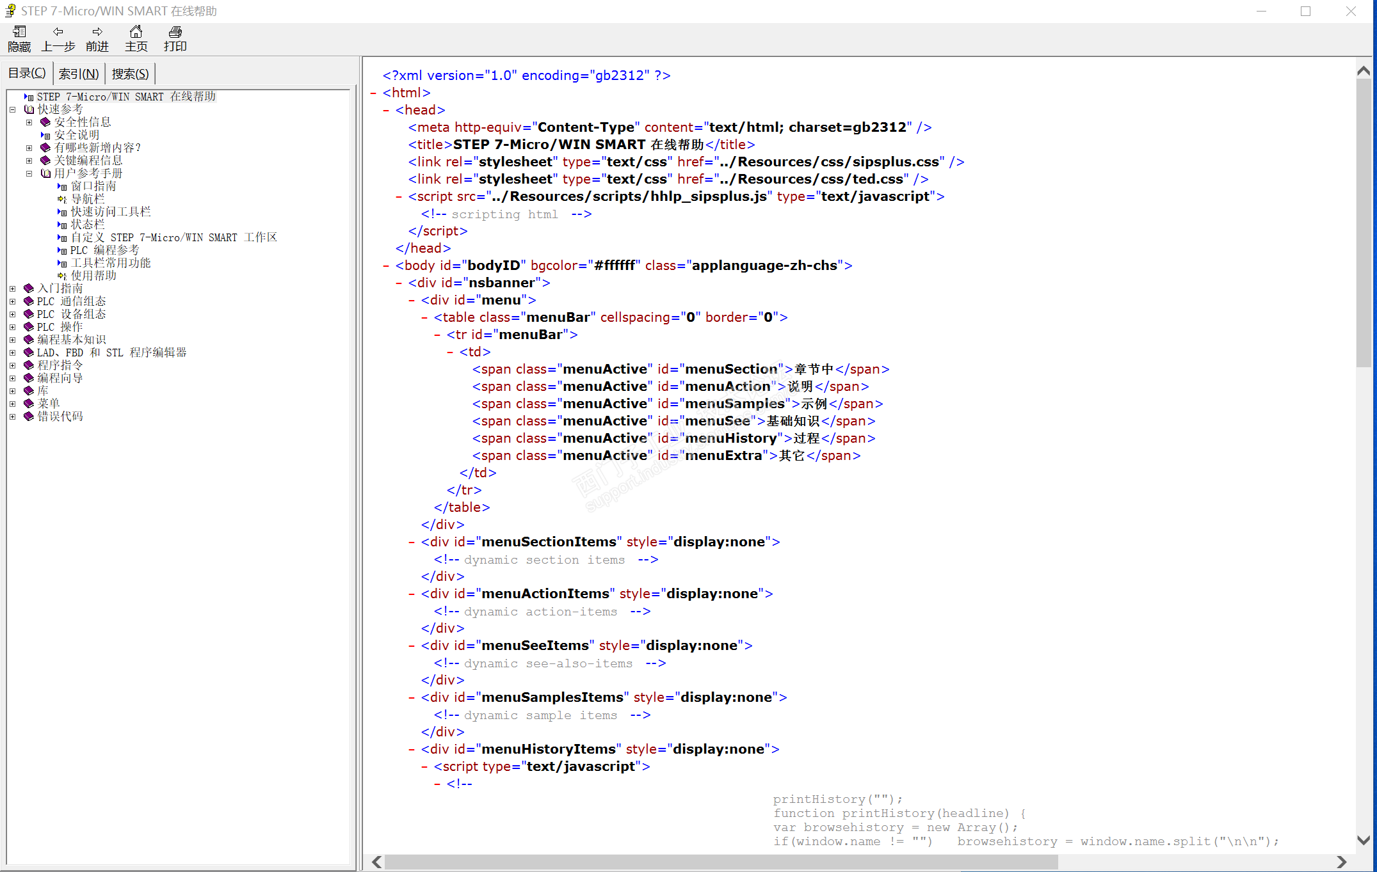The height and width of the screenshot is (872, 1377).
Task: Click the horizontal scrollbar's right arrow
Action: [x=1342, y=862]
